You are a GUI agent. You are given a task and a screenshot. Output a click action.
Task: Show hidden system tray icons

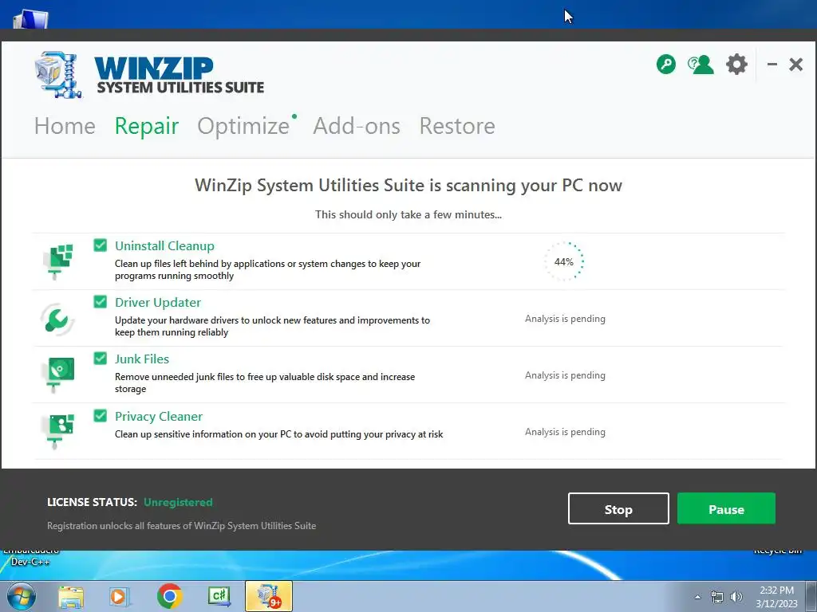tap(697, 597)
